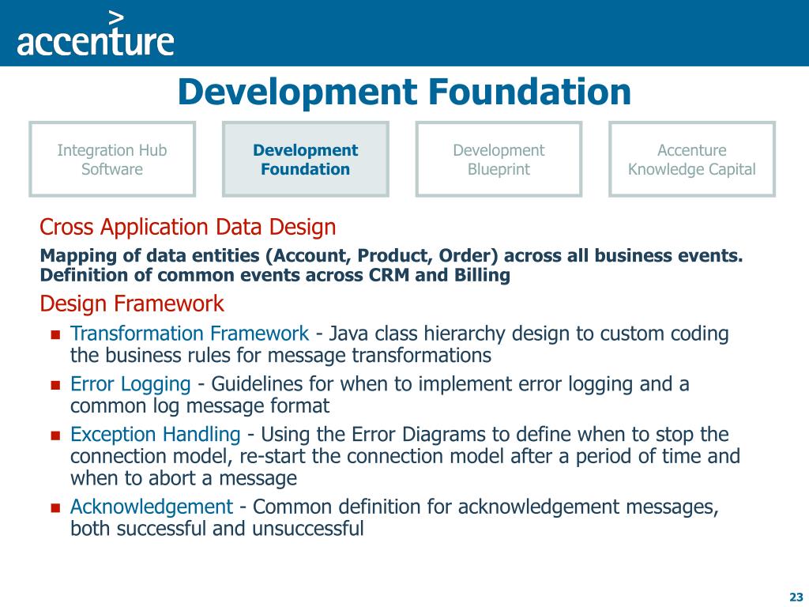This screenshot has width=809, height=607.
Task: Click the Error Logging red bullet
Action: 56,385
